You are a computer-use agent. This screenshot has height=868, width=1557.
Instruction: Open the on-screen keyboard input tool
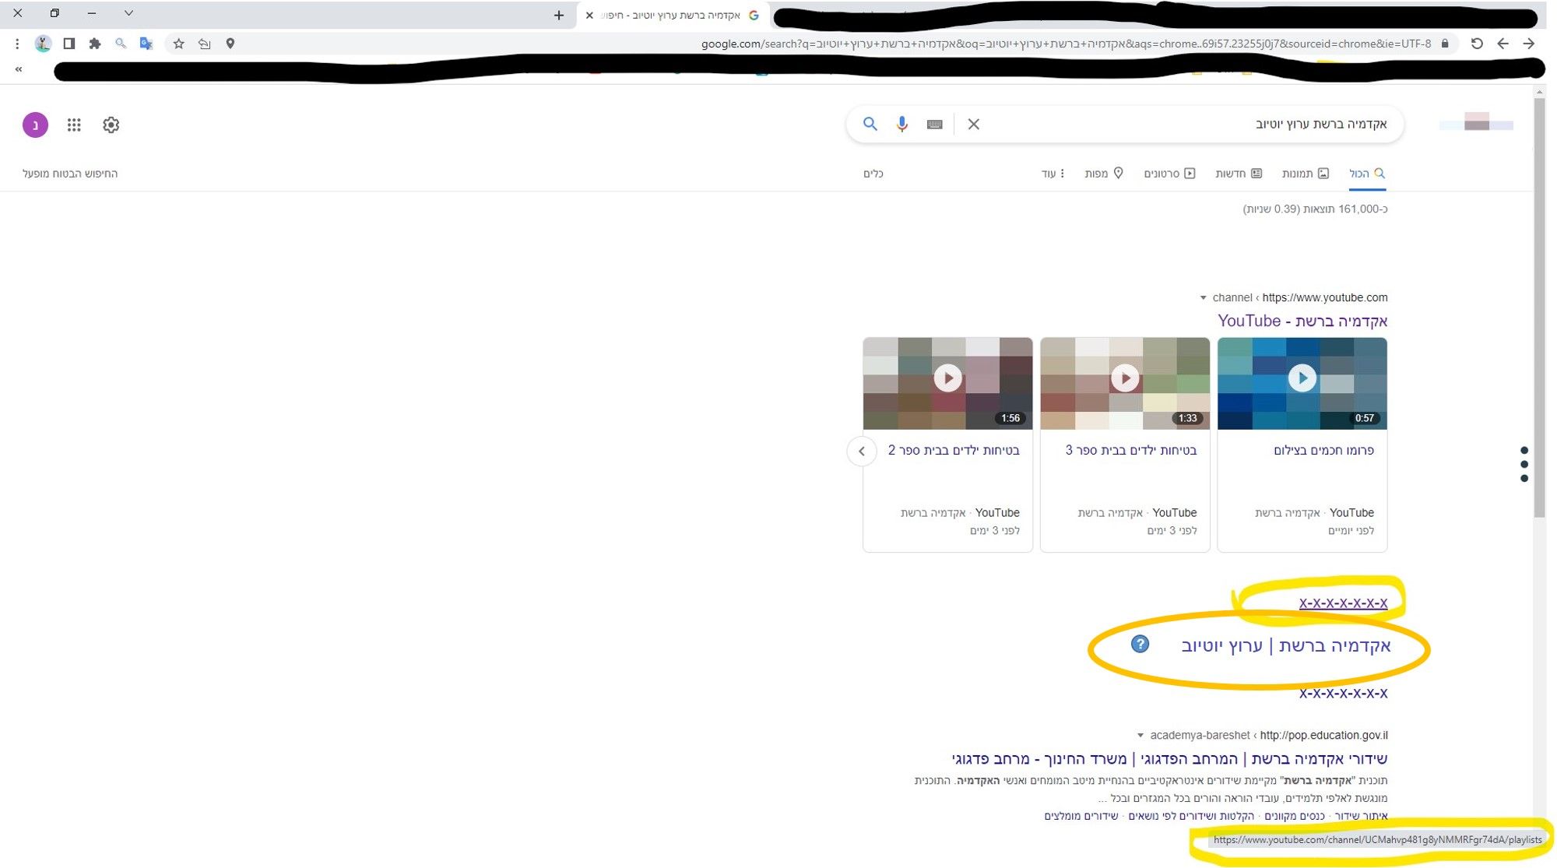click(x=934, y=125)
